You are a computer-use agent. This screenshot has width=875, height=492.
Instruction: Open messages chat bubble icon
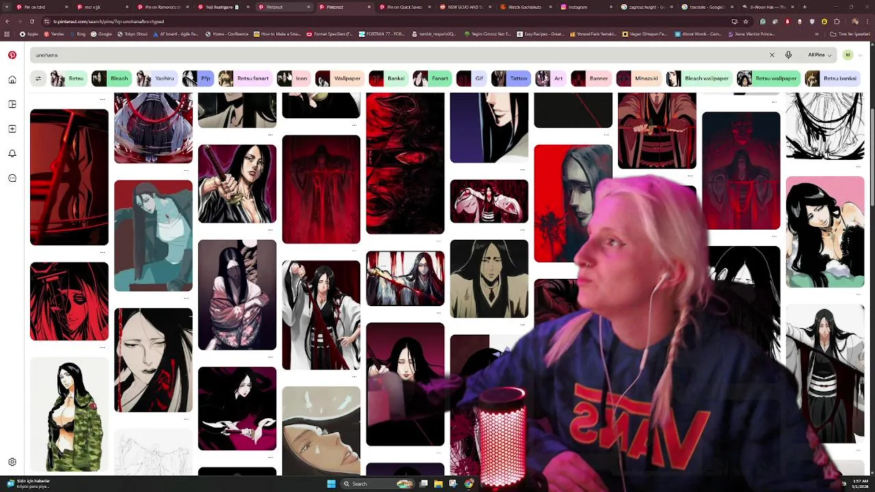(x=12, y=178)
